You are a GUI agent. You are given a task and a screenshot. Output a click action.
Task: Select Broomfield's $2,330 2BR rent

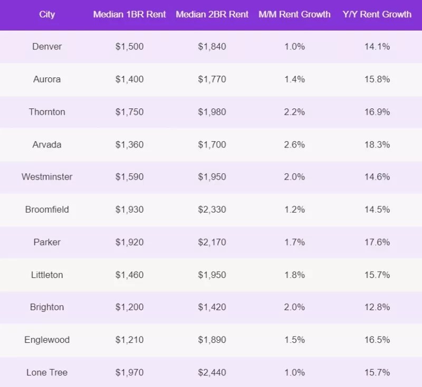212,210
